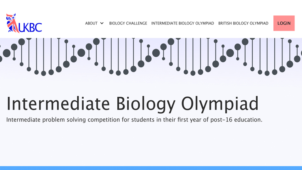Image resolution: width=302 pixels, height=170 pixels.
Task: Go to the BIOLOGY CHALLENGE page
Action: click(x=128, y=23)
